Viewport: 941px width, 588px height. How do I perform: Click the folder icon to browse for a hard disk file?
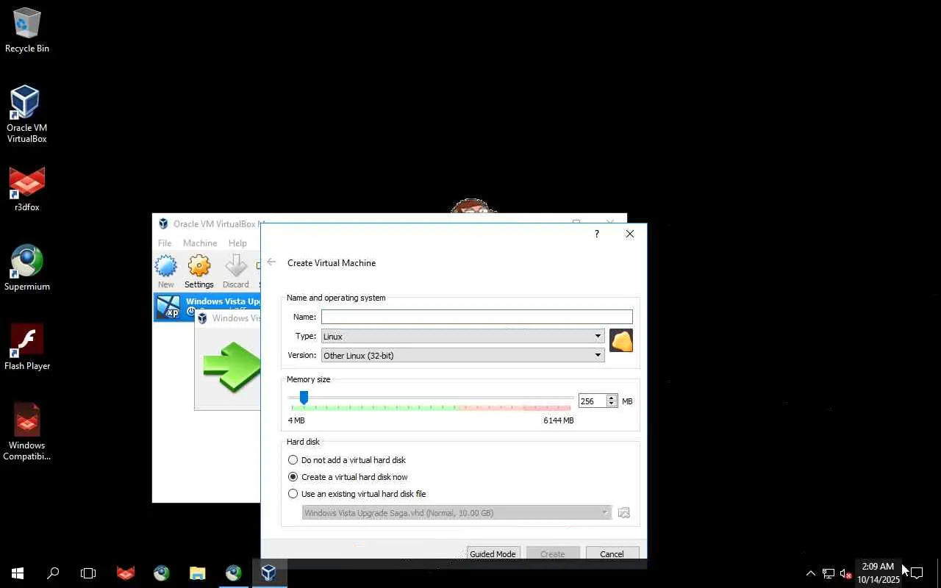tap(624, 512)
